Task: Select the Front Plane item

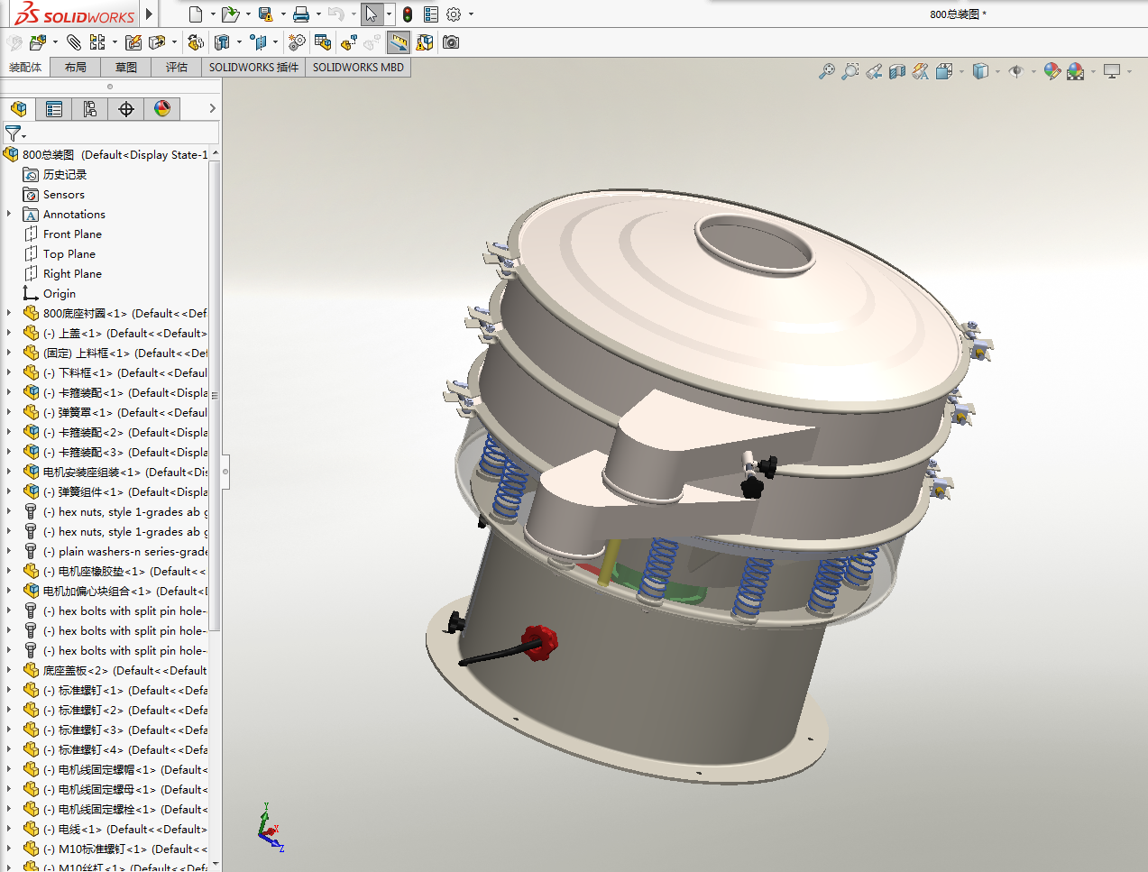Action: pyautogui.click(x=72, y=234)
